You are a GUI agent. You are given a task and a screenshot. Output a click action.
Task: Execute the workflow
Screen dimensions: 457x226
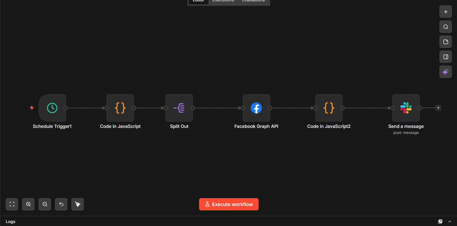tap(229, 204)
